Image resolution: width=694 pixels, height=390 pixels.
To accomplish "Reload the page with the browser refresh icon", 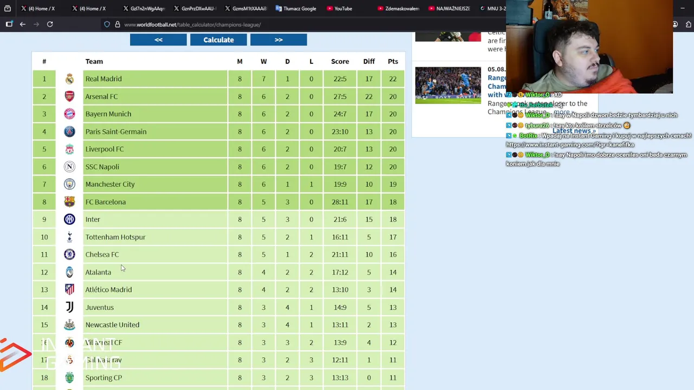I will [50, 24].
